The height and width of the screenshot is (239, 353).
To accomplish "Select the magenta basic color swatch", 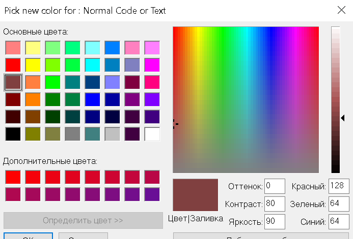I will coord(152,65).
